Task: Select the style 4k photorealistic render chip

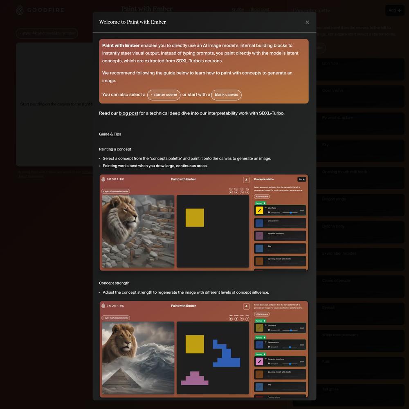Action: point(47,34)
